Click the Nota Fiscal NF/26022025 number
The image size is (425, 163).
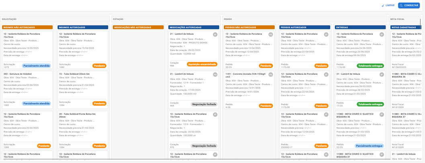click(398, 67)
